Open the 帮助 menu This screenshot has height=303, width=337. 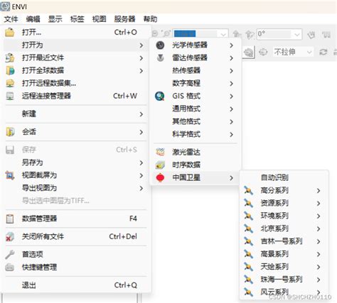(x=150, y=19)
